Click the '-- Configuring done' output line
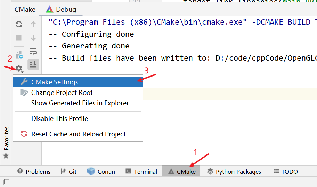Image resolution: width=317 pixels, height=187 pixels. (x=91, y=34)
